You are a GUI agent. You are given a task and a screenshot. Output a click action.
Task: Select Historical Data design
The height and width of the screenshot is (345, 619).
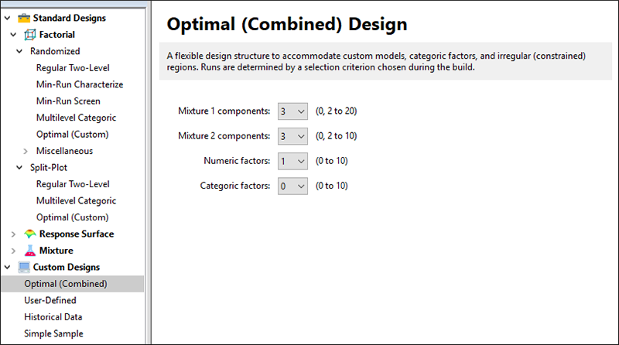click(53, 317)
